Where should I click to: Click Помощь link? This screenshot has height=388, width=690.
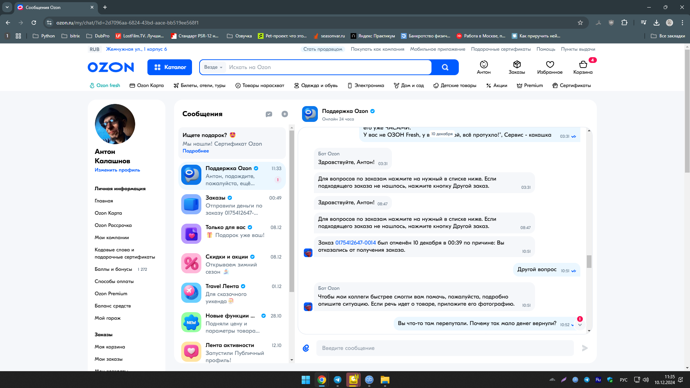click(x=546, y=49)
